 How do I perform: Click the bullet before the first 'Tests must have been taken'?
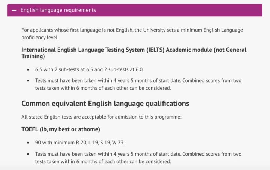point(28,81)
